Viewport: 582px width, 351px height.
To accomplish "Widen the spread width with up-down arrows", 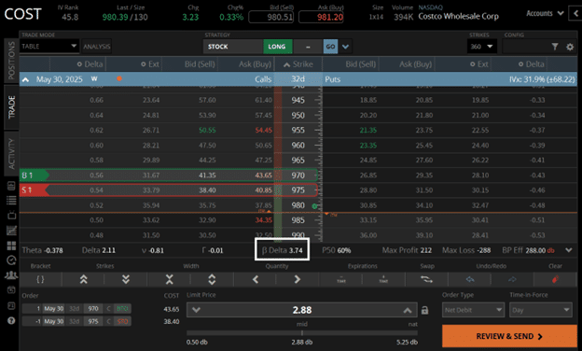I will pyautogui.click(x=212, y=279).
